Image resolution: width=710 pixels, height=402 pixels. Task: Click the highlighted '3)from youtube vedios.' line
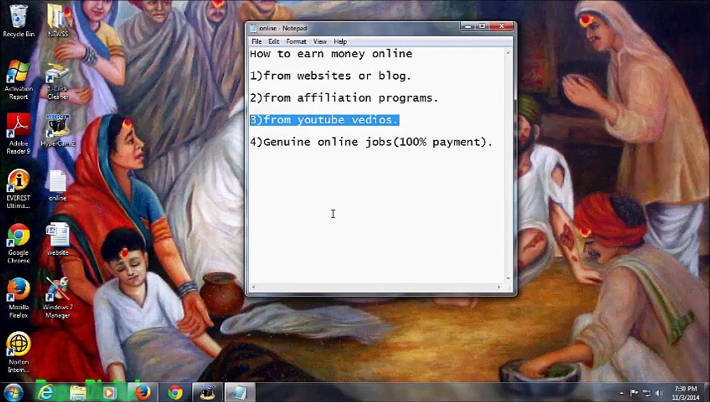point(324,120)
